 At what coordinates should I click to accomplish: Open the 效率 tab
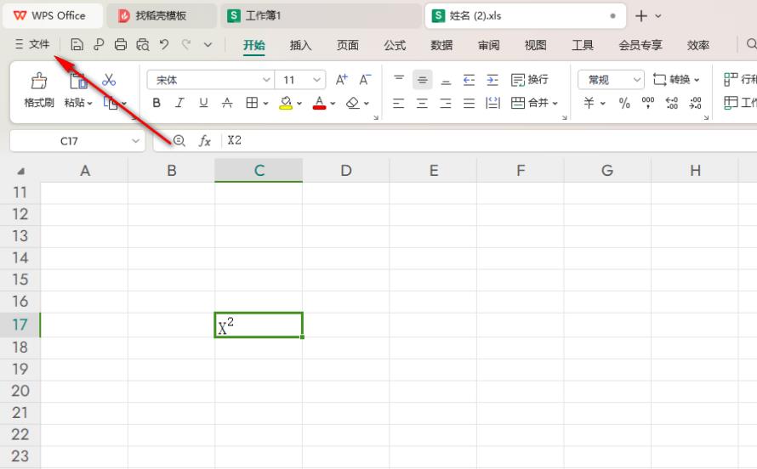point(698,45)
